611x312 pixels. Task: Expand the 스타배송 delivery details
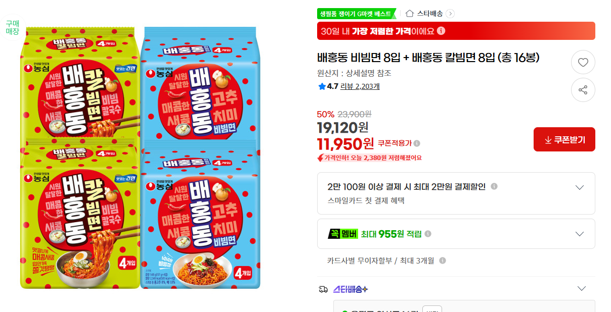[x=582, y=289]
